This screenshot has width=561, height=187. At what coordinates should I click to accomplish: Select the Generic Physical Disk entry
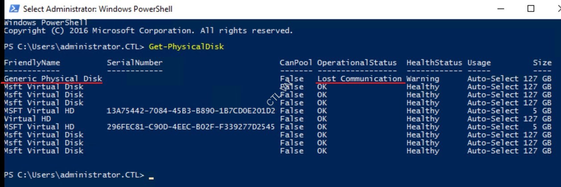(x=53, y=79)
